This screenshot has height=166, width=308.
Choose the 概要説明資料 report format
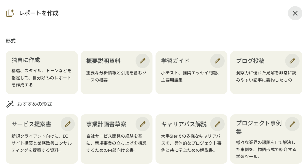[x=117, y=73]
